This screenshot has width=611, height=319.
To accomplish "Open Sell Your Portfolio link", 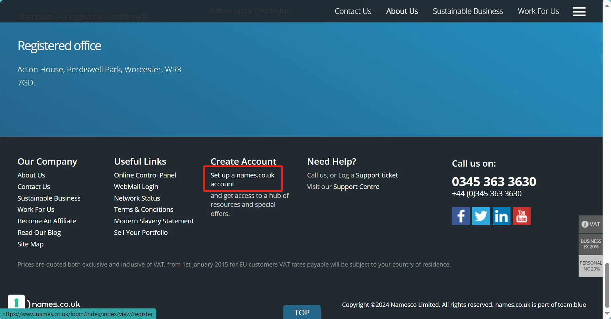I will tap(141, 233).
